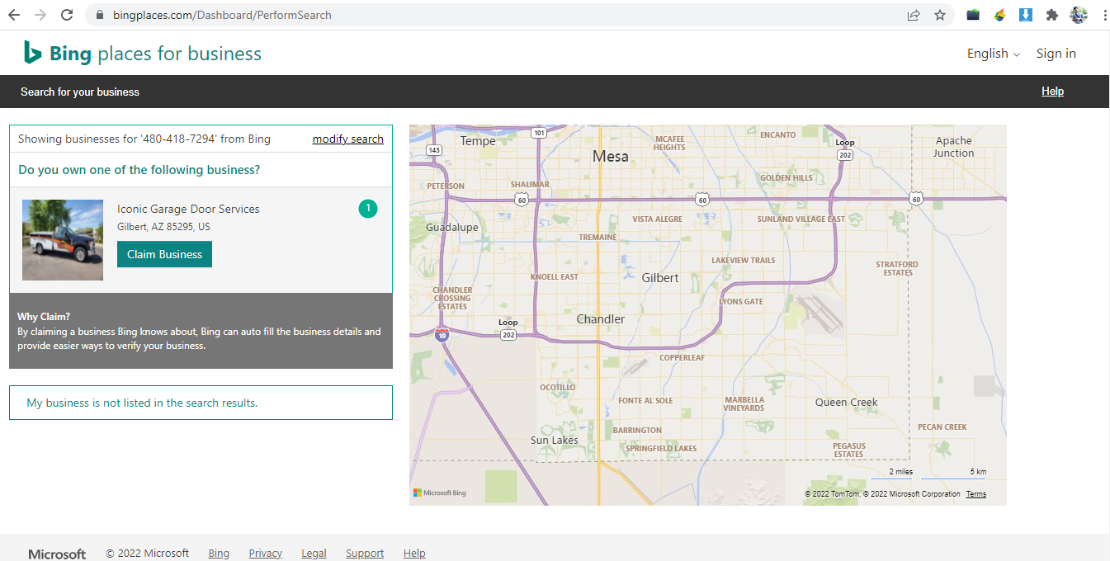The image size is (1110, 561).
Task: Bookmark this page with star icon
Action: [940, 15]
